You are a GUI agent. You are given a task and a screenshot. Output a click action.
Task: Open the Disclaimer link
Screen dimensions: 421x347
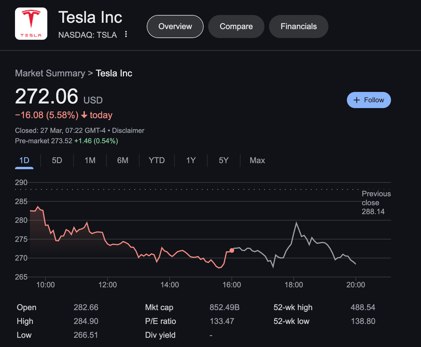[x=128, y=131]
